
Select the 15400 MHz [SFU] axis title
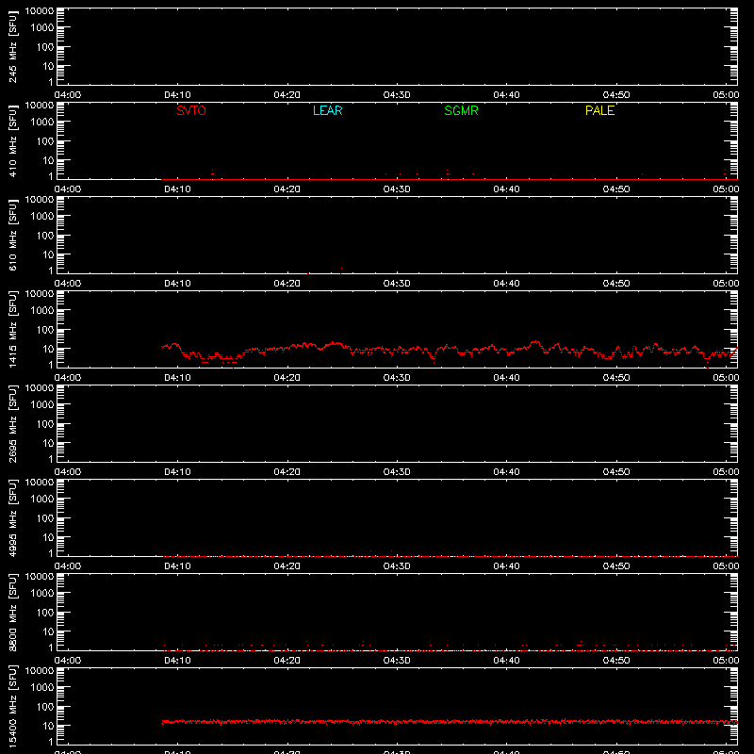point(12,706)
